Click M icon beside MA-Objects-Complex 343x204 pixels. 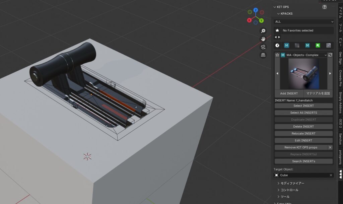pyautogui.click(x=283, y=55)
